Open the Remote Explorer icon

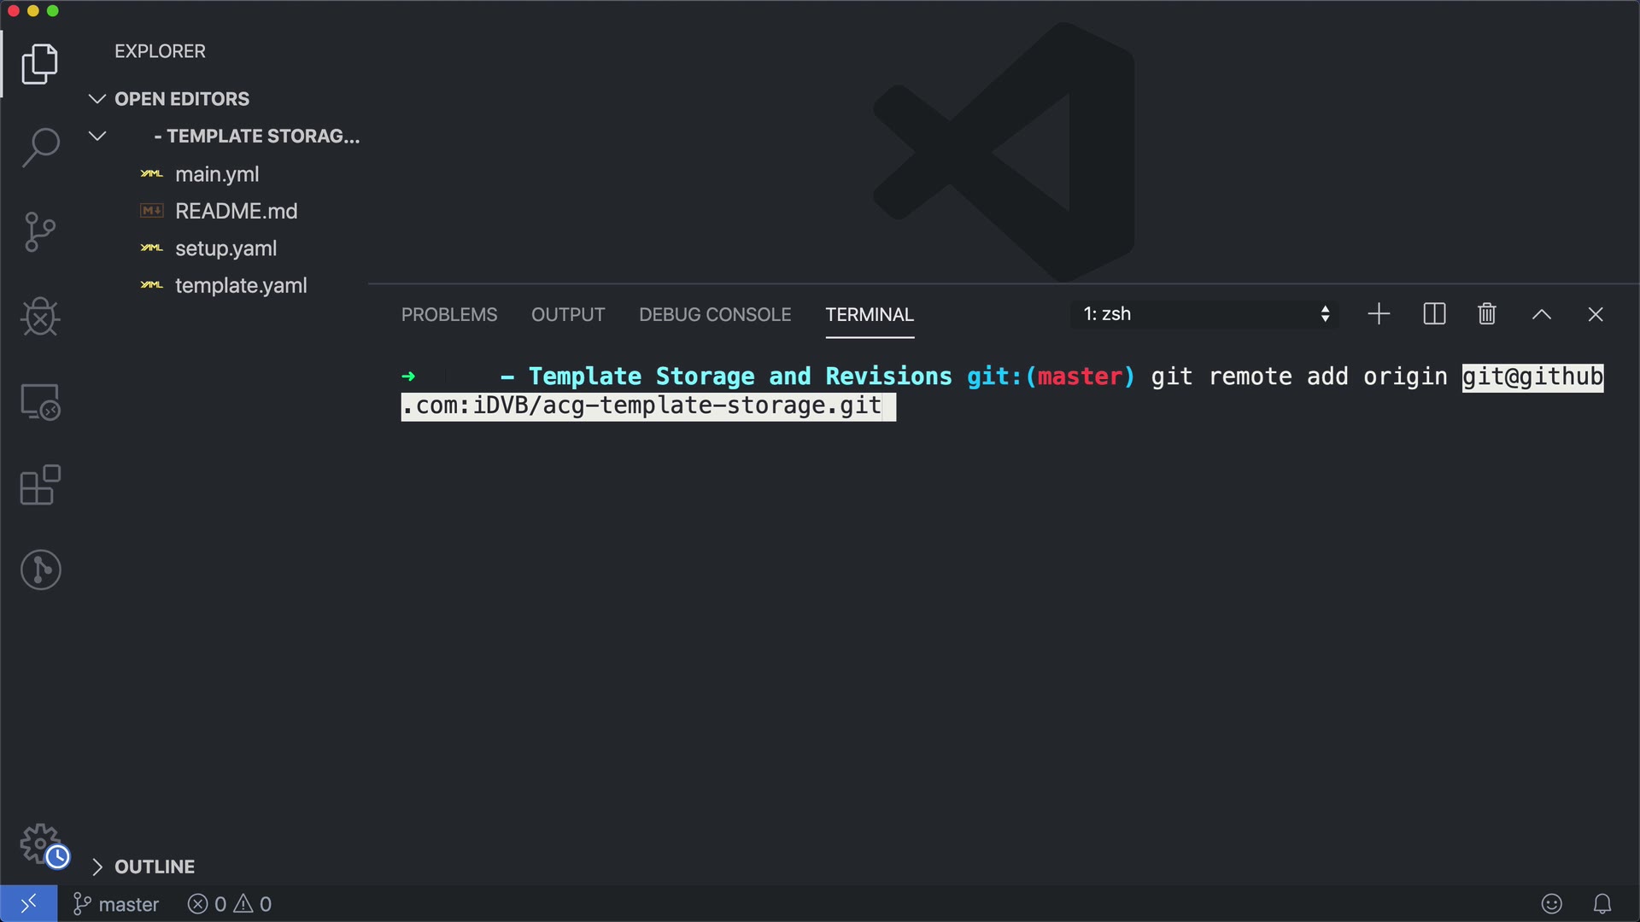coord(40,401)
